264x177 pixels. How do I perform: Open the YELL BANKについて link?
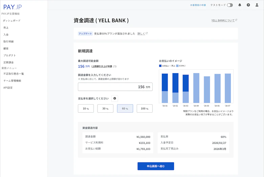[224, 20]
